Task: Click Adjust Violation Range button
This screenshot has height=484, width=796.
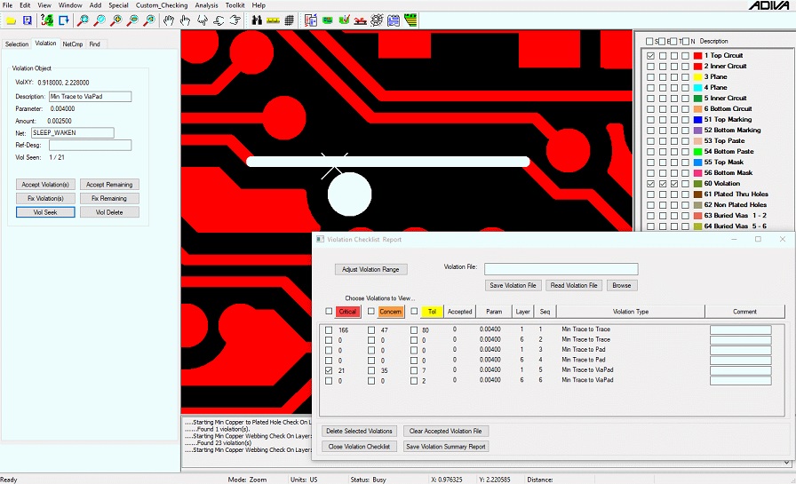Action: coord(370,269)
